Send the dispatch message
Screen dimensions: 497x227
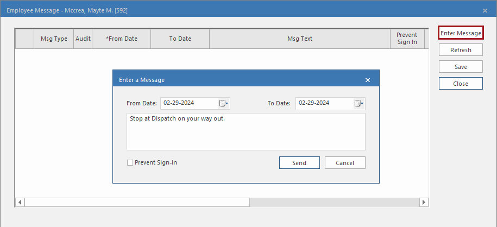299,162
